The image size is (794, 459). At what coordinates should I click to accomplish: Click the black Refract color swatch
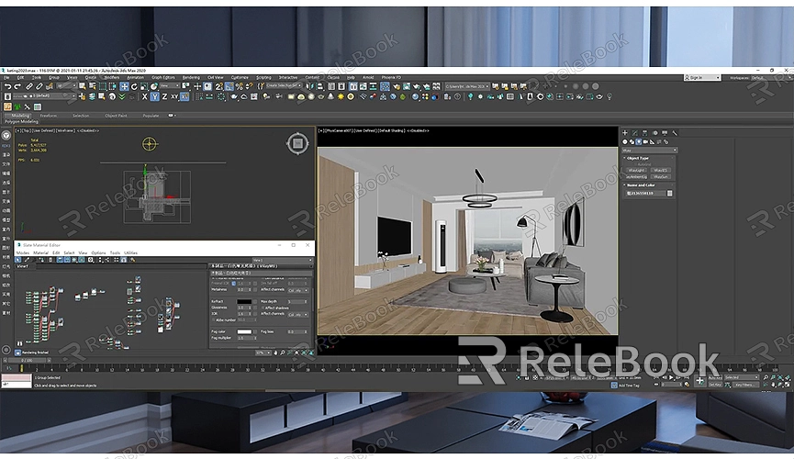[x=244, y=302]
